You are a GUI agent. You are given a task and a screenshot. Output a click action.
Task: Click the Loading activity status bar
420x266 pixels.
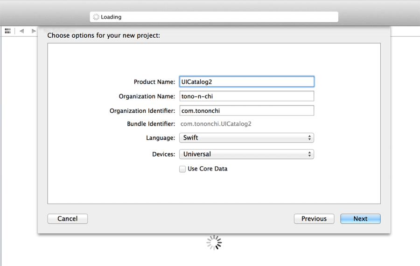pyautogui.click(x=214, y=17)
